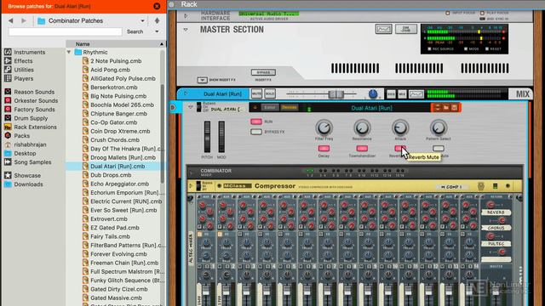This screenshot has height=306, width=545.
Task: Select the Echo Arpeggiator.cmb patch
Action: 119,184
